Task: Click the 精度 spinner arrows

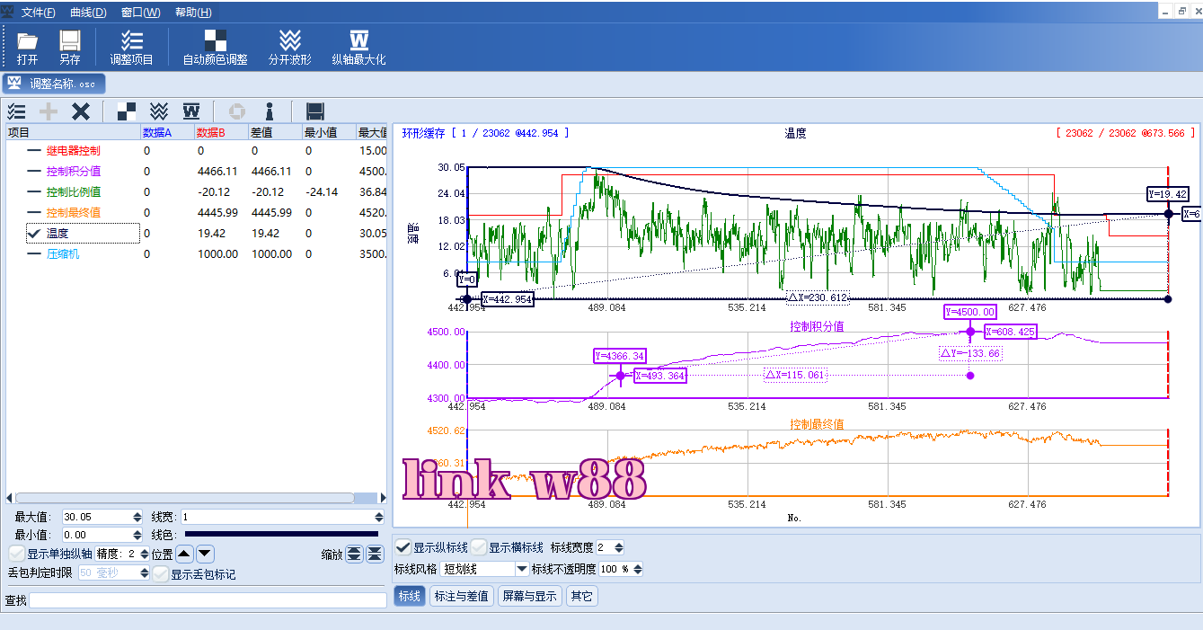Action: pos(143,554)
